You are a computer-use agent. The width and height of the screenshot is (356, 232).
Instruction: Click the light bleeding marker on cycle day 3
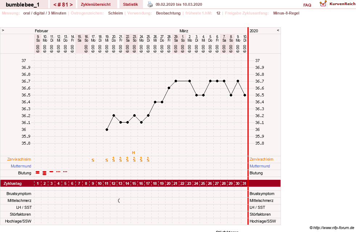(x=51, y=172)
